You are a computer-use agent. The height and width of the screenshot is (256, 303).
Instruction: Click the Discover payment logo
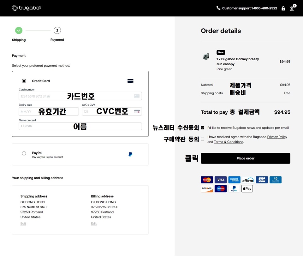(x=207, y=188)
